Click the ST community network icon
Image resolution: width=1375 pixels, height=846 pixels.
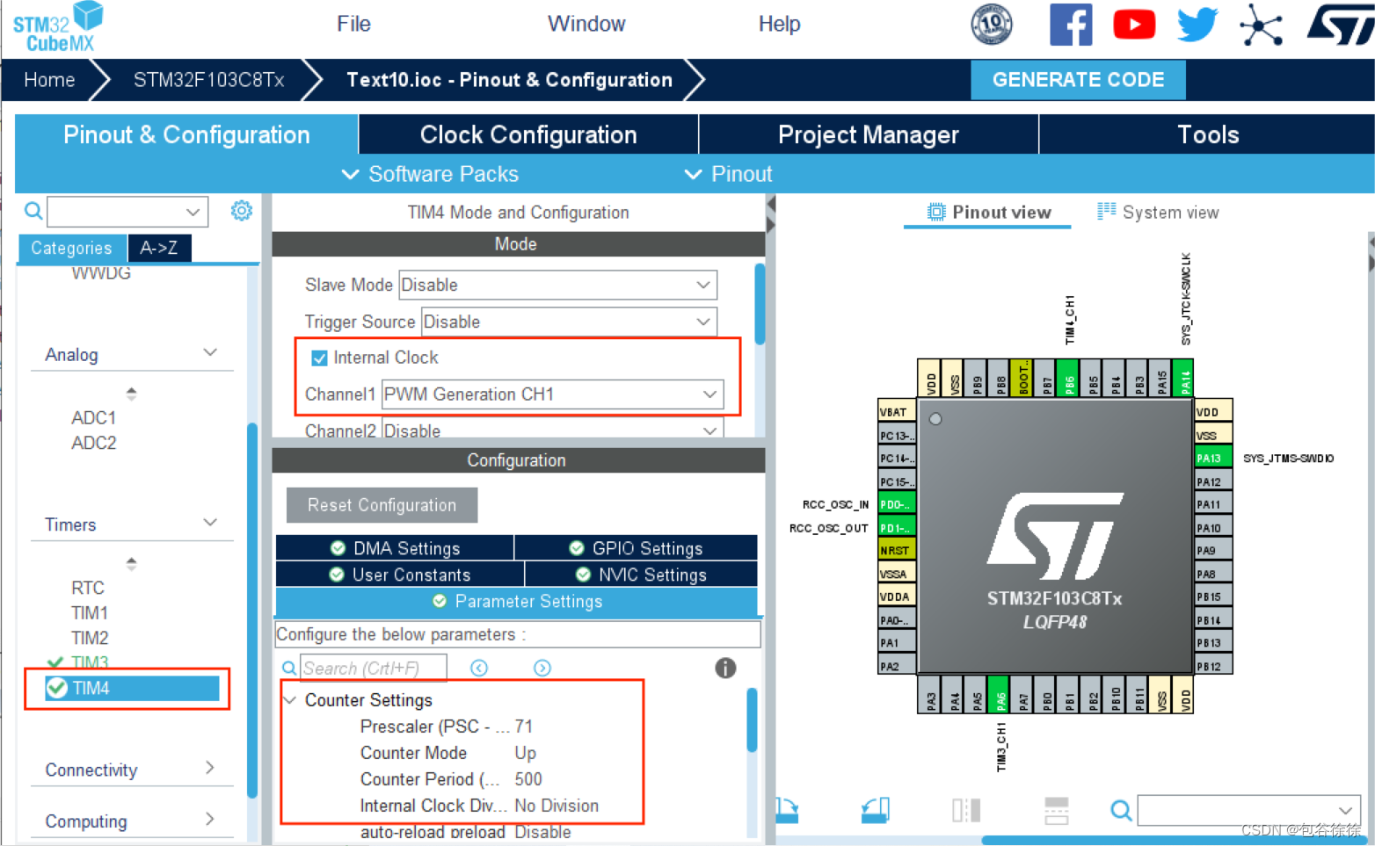coord(1262,25)
